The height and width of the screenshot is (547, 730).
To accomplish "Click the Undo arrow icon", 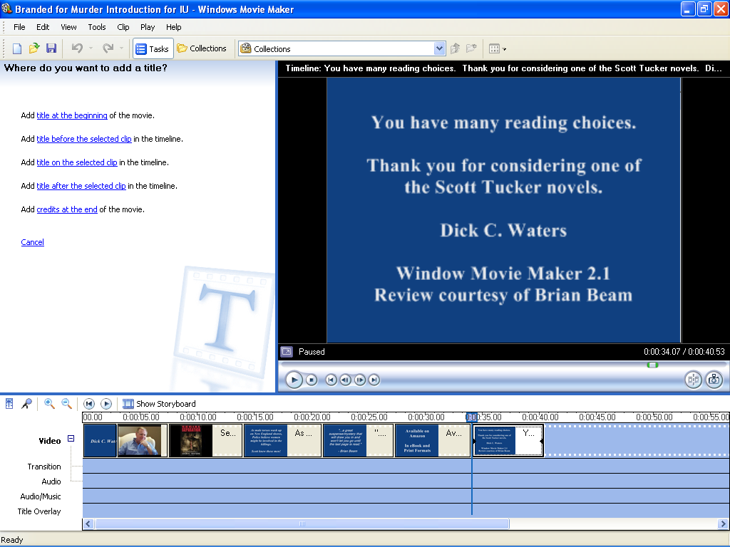I will pyautogui.click(x=77, y=48).
